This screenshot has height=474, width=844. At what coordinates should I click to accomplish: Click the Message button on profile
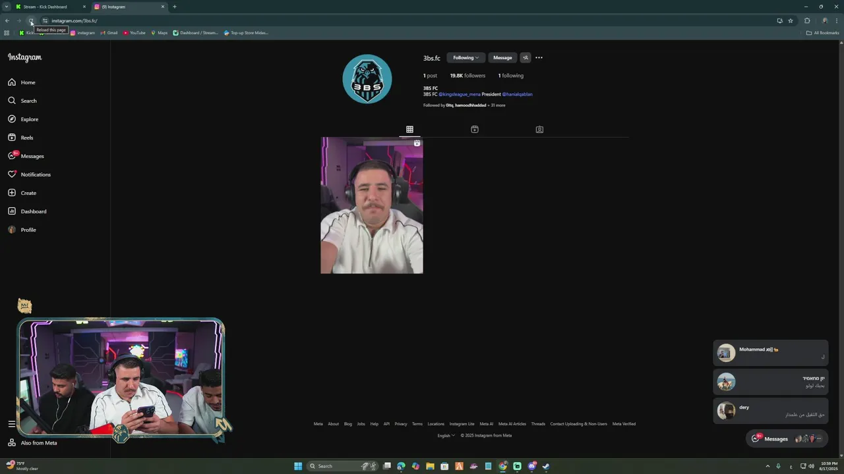point(502,58)
